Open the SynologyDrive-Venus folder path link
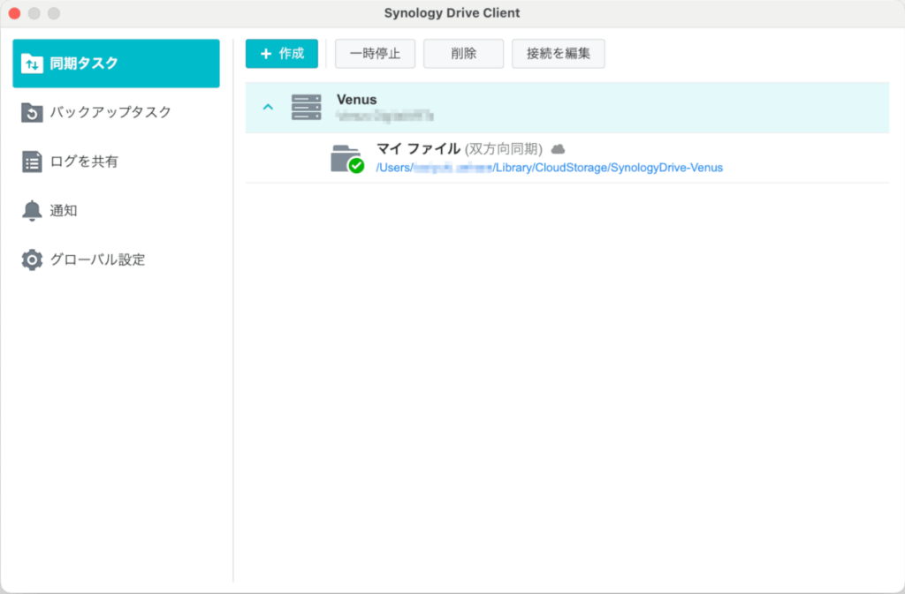The height and width of the screenshot is (594, 905). tap(550, 168)
